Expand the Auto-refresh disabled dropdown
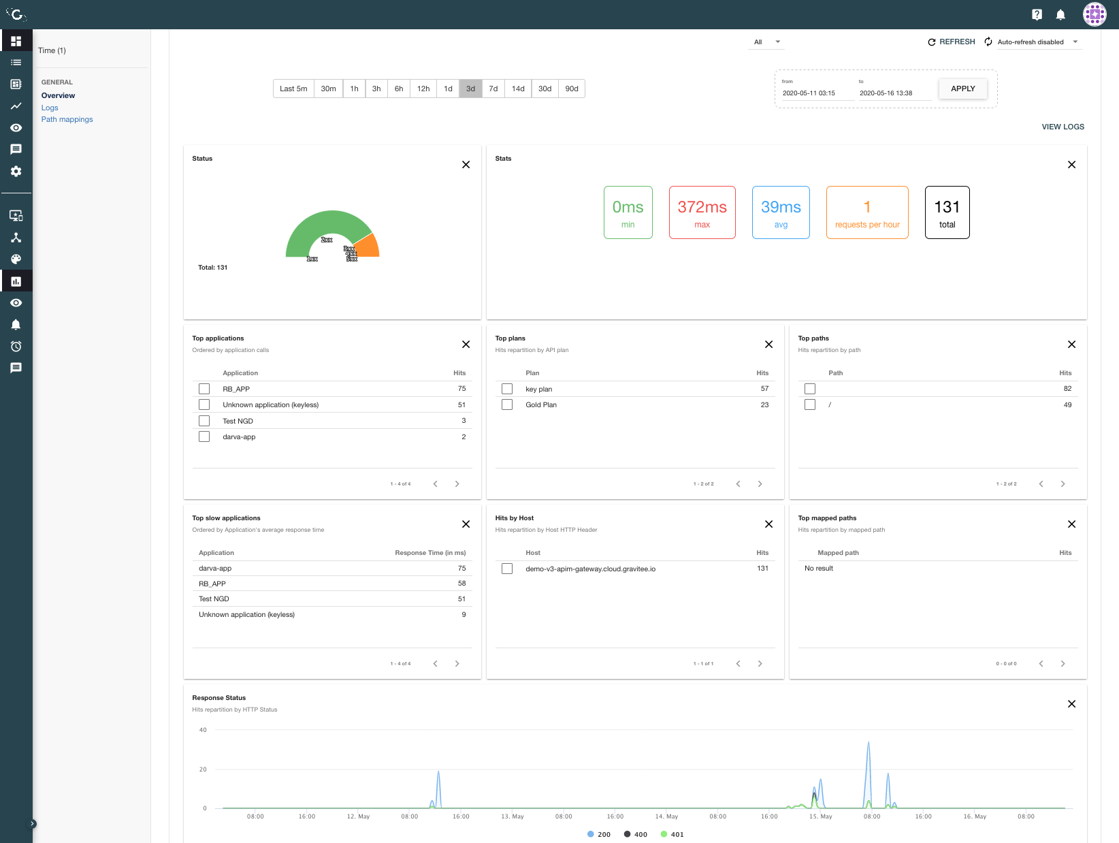This screenshot has height=843, width=1119. (1038, 42)
